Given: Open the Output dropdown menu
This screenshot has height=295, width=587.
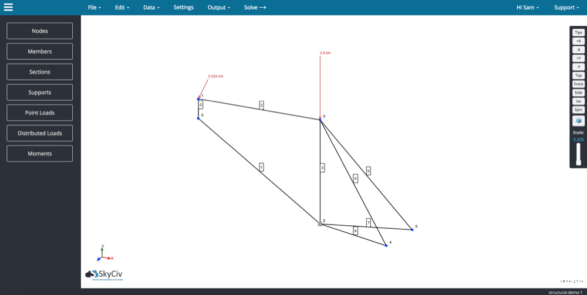Looking at the screenshot, I should 218,8.
